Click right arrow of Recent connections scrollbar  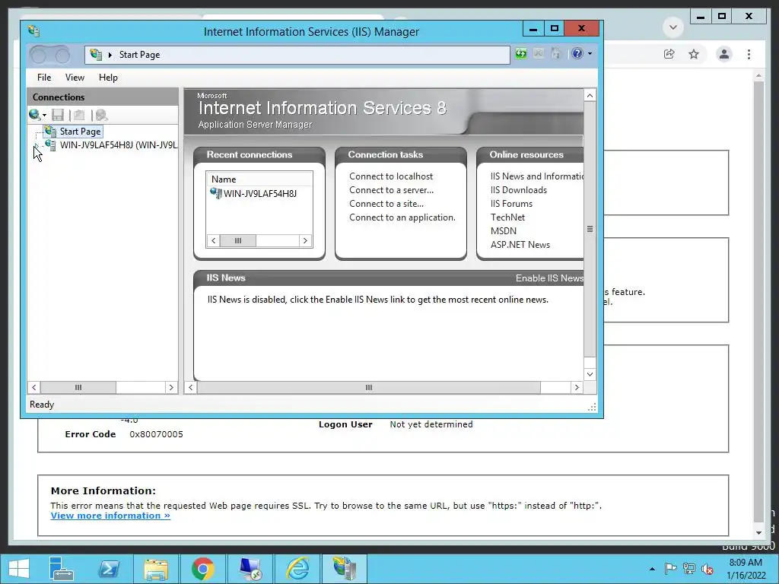point(305,241)
